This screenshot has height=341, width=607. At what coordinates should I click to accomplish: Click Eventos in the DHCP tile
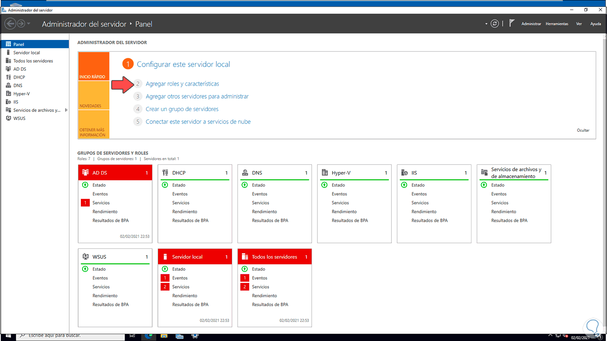tap(180, 194)
